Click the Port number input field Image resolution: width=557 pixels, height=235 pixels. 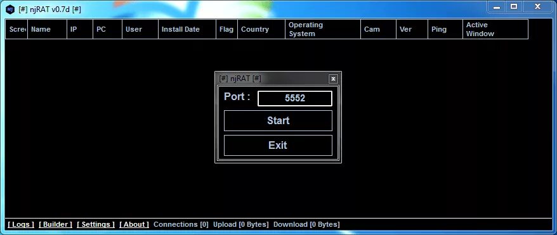coord(294,98)
